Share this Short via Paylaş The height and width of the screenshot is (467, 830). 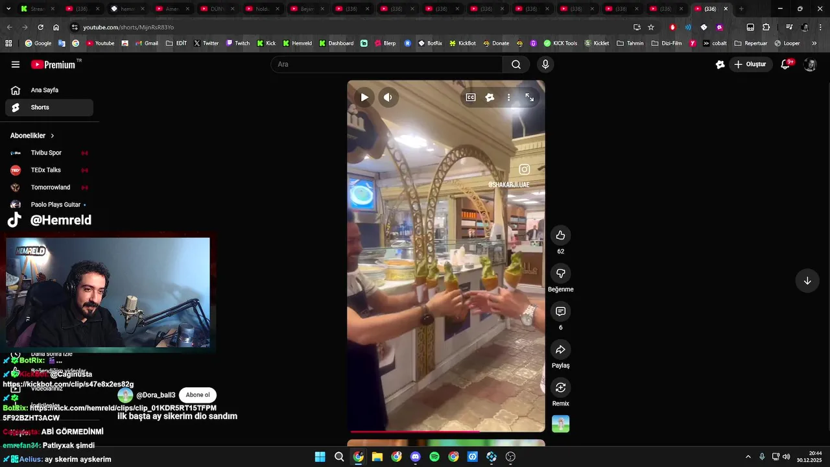tap(561, 350)
